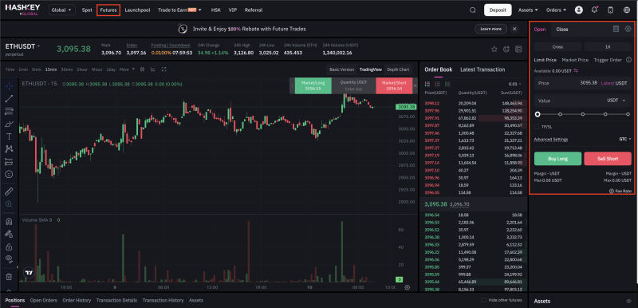
Task: Choose the Fibonacci retracement tool
Action: (9, 111)
